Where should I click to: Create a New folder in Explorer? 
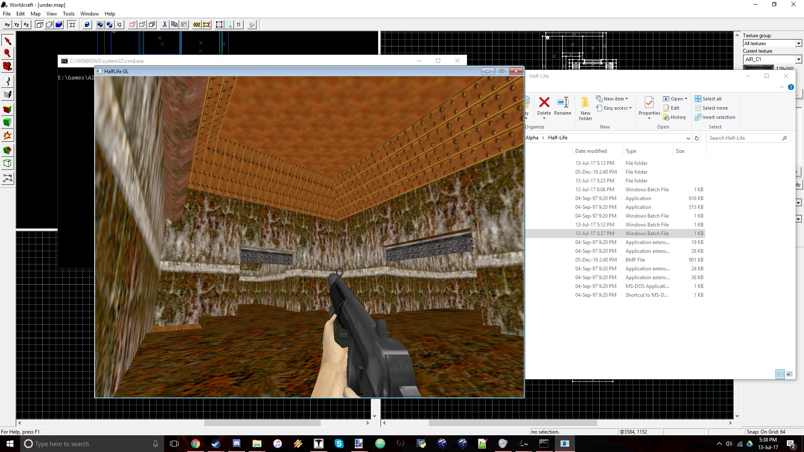[x=585, y=108]
